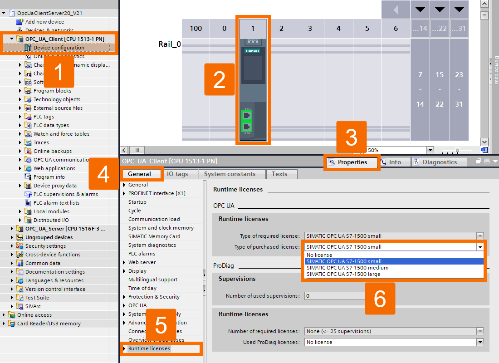Open Communication load entry
The width and height of the screenshot is (499, 363).
point(154,219)
